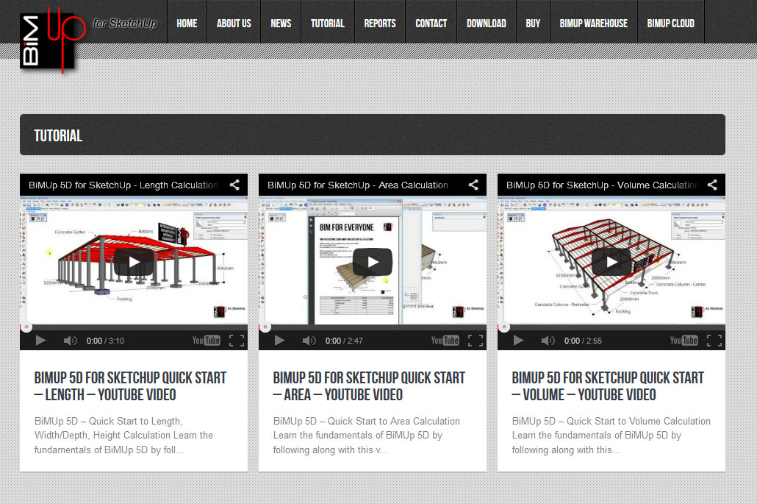Mute the Volume Calculation video

(x=548, y=341)
